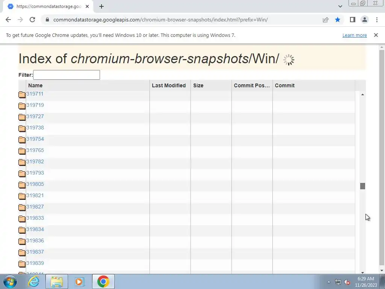Click the listing's scroll up arrow

tap(363, 94)
